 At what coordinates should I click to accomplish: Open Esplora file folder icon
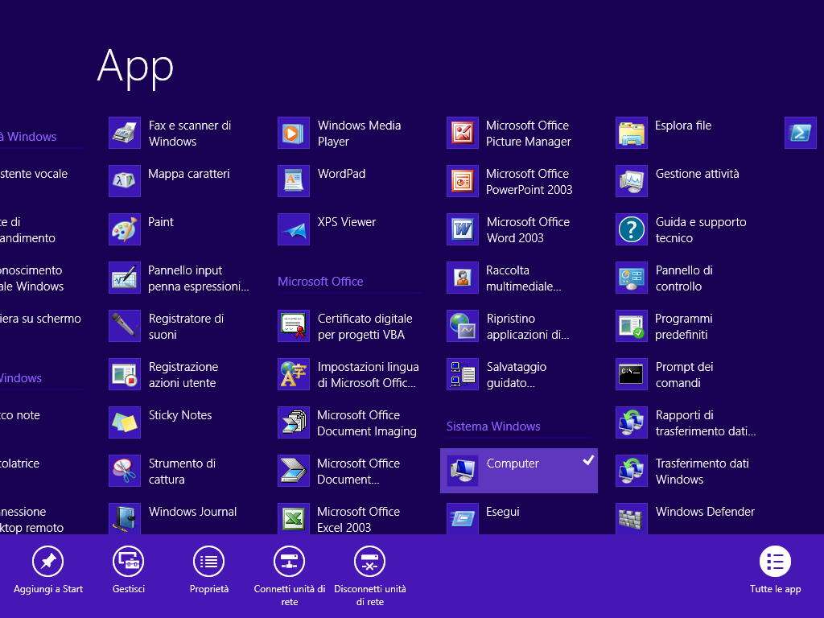pyautogui.click(x=632, y=133)
